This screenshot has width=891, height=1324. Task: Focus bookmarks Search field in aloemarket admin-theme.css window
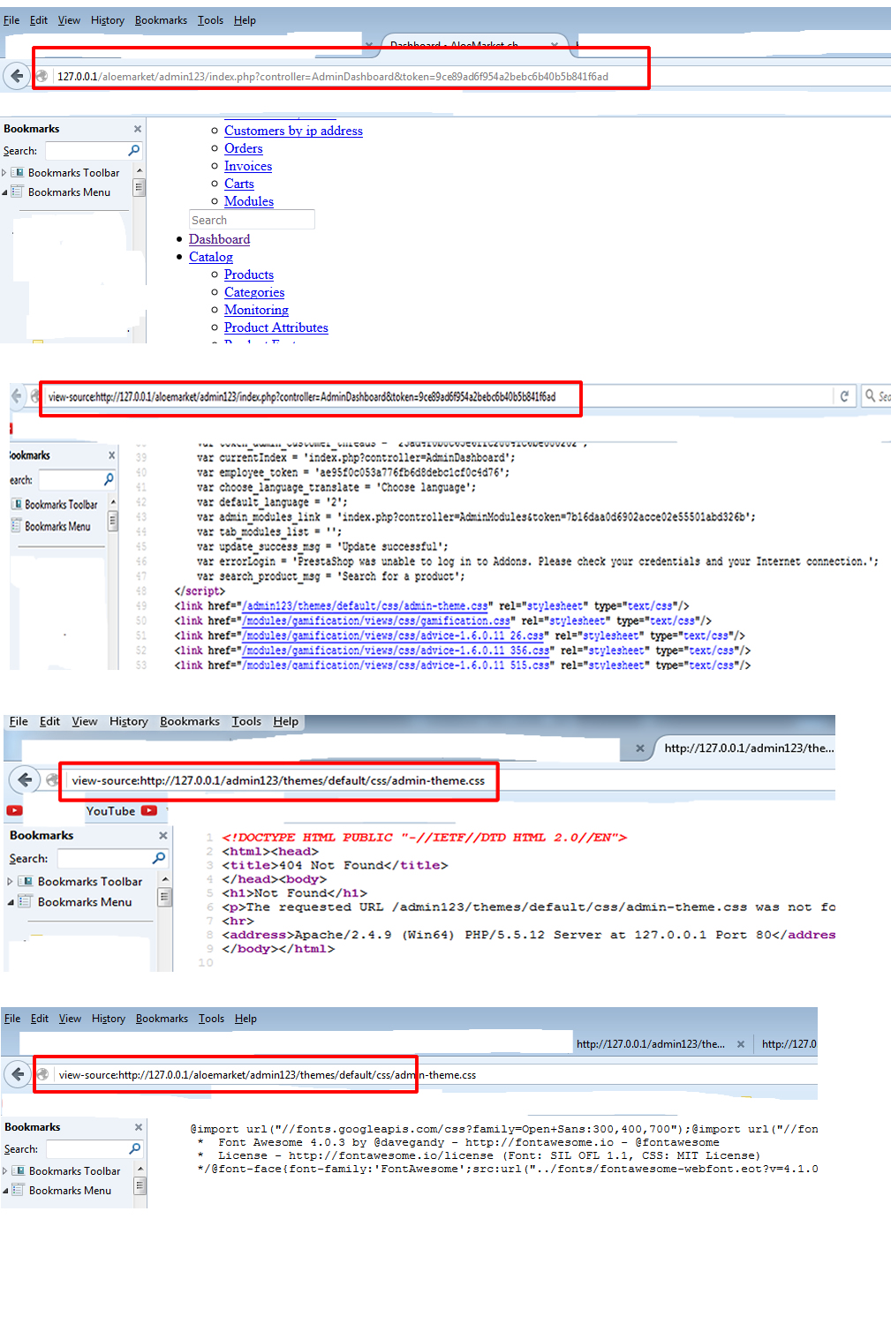pos(87,1149)
